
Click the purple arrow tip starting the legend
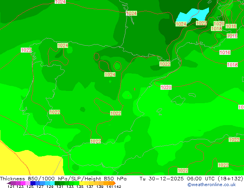tap(9, 183)
